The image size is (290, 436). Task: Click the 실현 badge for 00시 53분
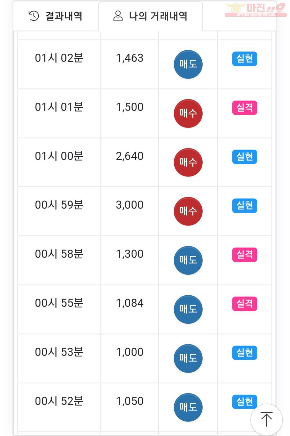pyautogui.click(x=245, y=353)
